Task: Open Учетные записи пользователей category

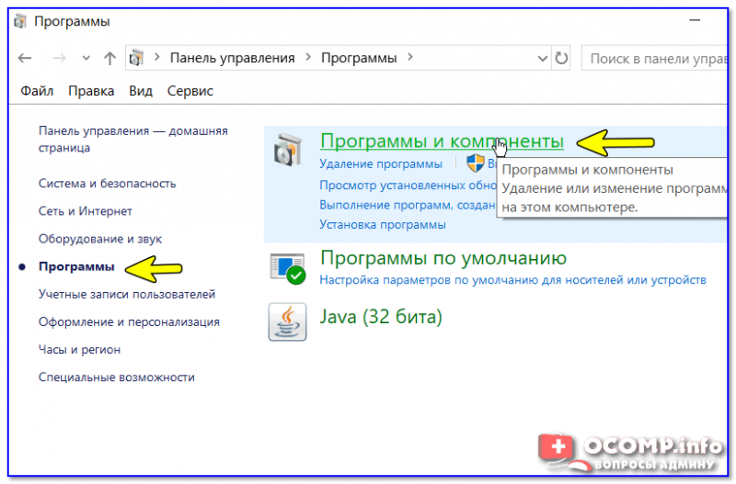Action: tap(127, 294)
